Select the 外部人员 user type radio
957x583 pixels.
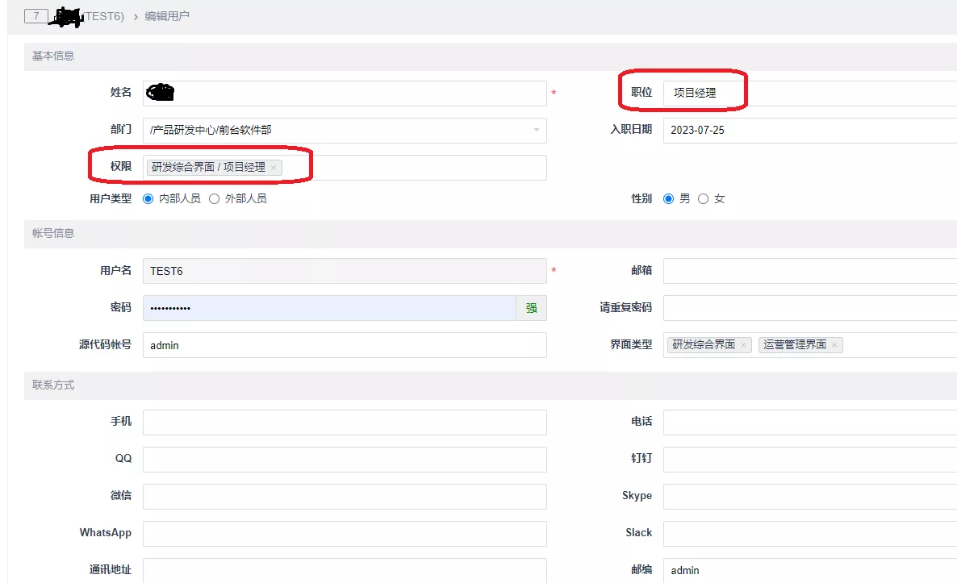coord(214,199)
